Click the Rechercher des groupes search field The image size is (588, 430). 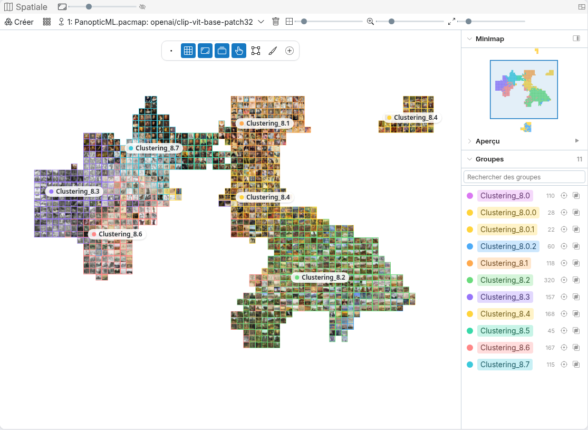pos(524,177)
